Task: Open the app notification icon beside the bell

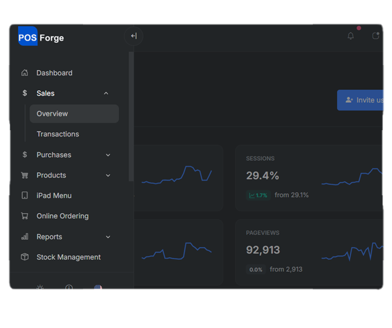Action: [x=375, y=36]
